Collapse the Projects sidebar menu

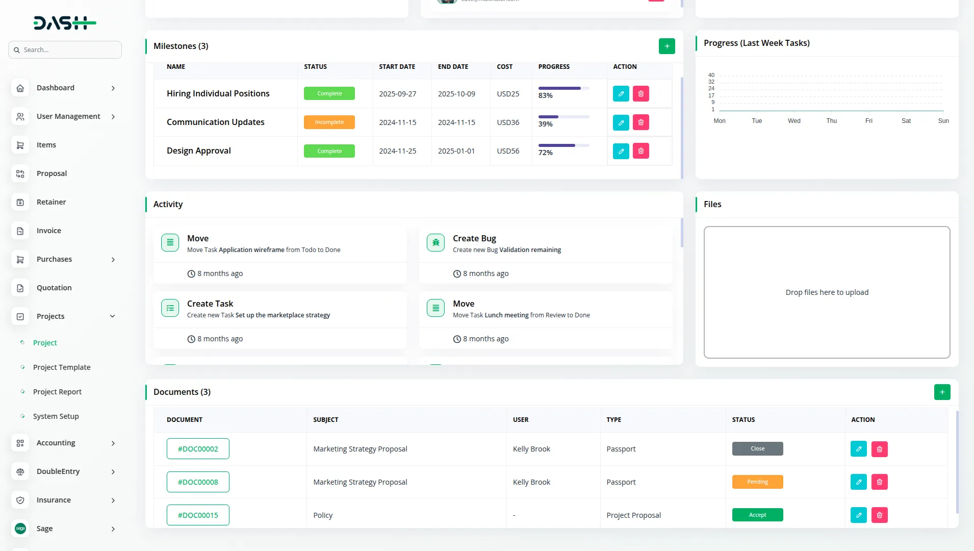pos(112,316)
